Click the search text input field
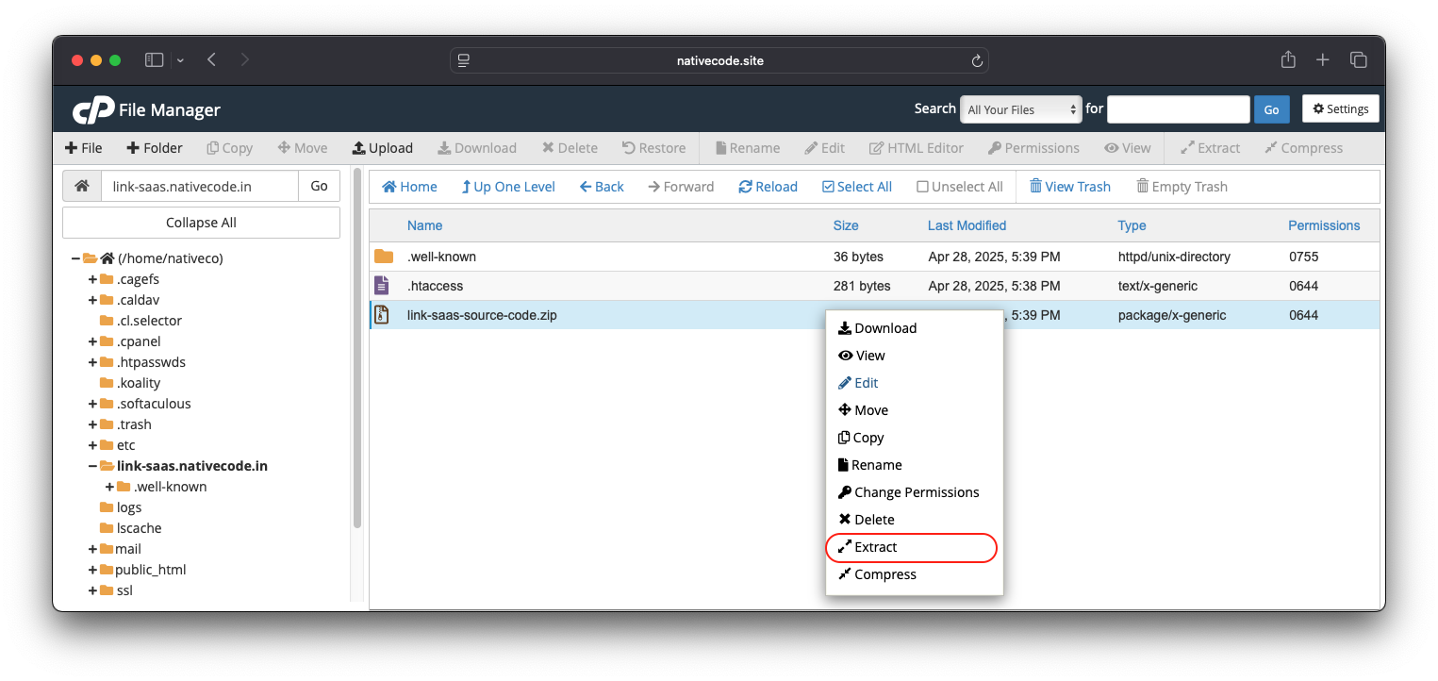Viewport: 1438px width, 681px height. pos(1178,109)
